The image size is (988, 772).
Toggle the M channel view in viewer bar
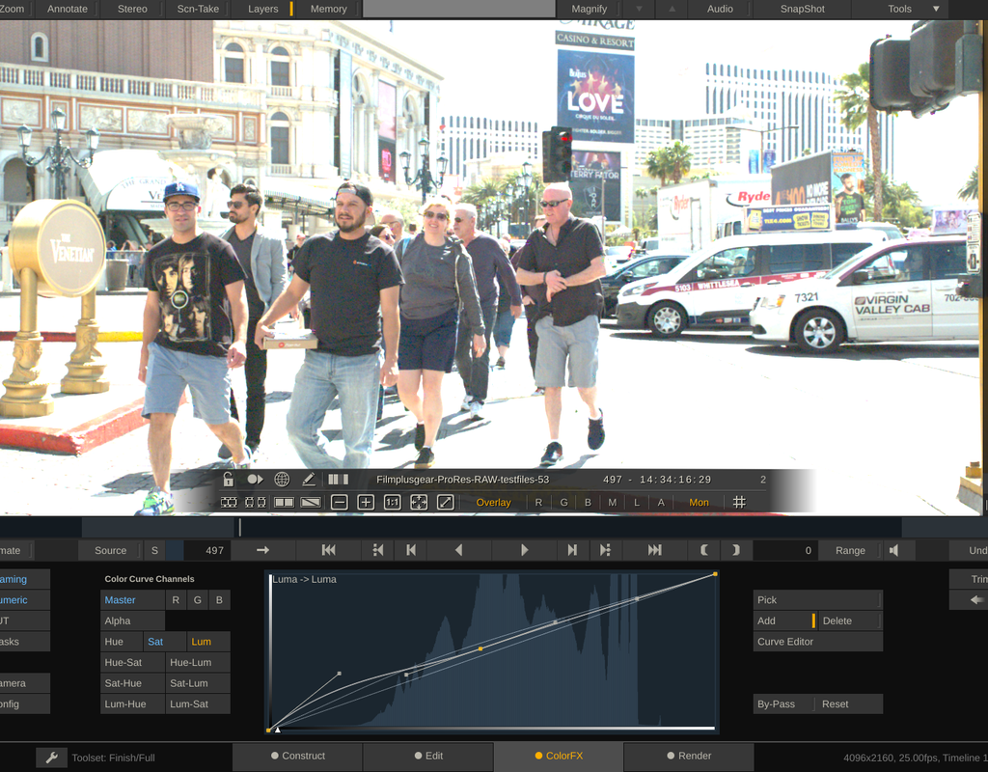pos(613,502)
